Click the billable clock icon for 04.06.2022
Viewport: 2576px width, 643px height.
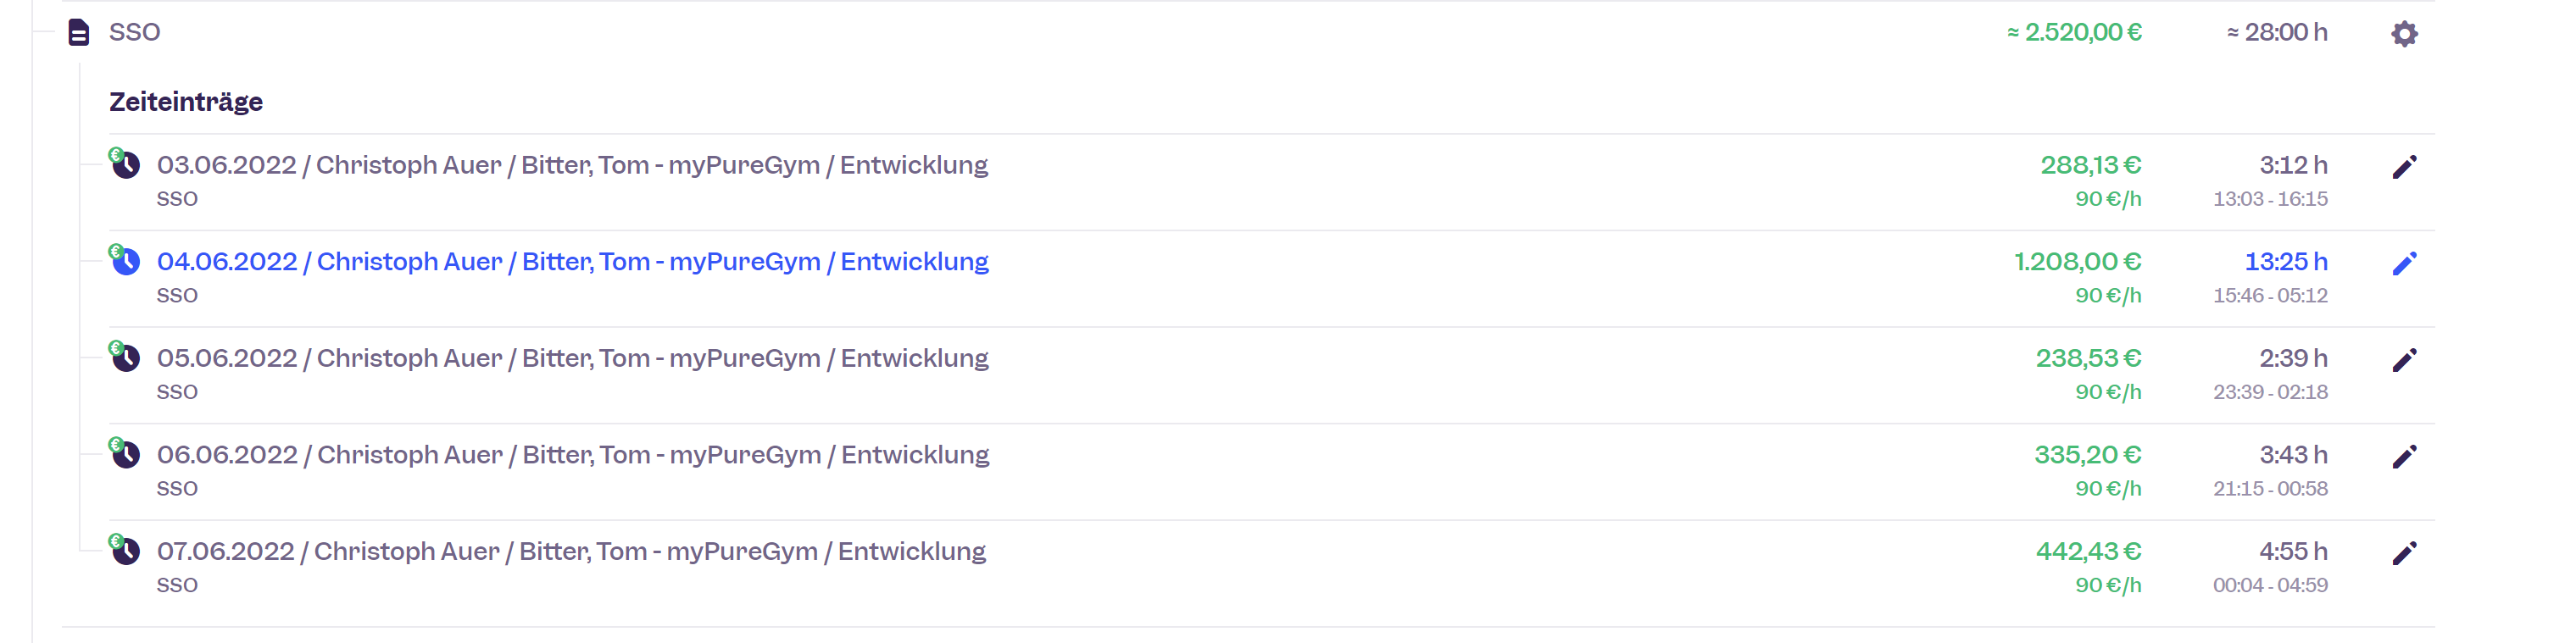tap(125, 261)
